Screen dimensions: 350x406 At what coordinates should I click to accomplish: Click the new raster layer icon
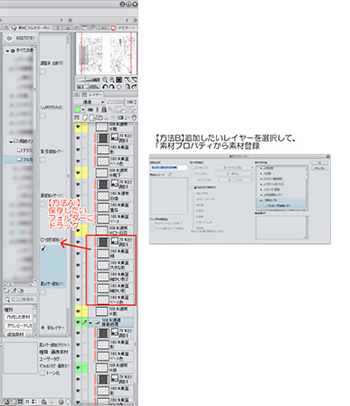click(x=86, y=117)
